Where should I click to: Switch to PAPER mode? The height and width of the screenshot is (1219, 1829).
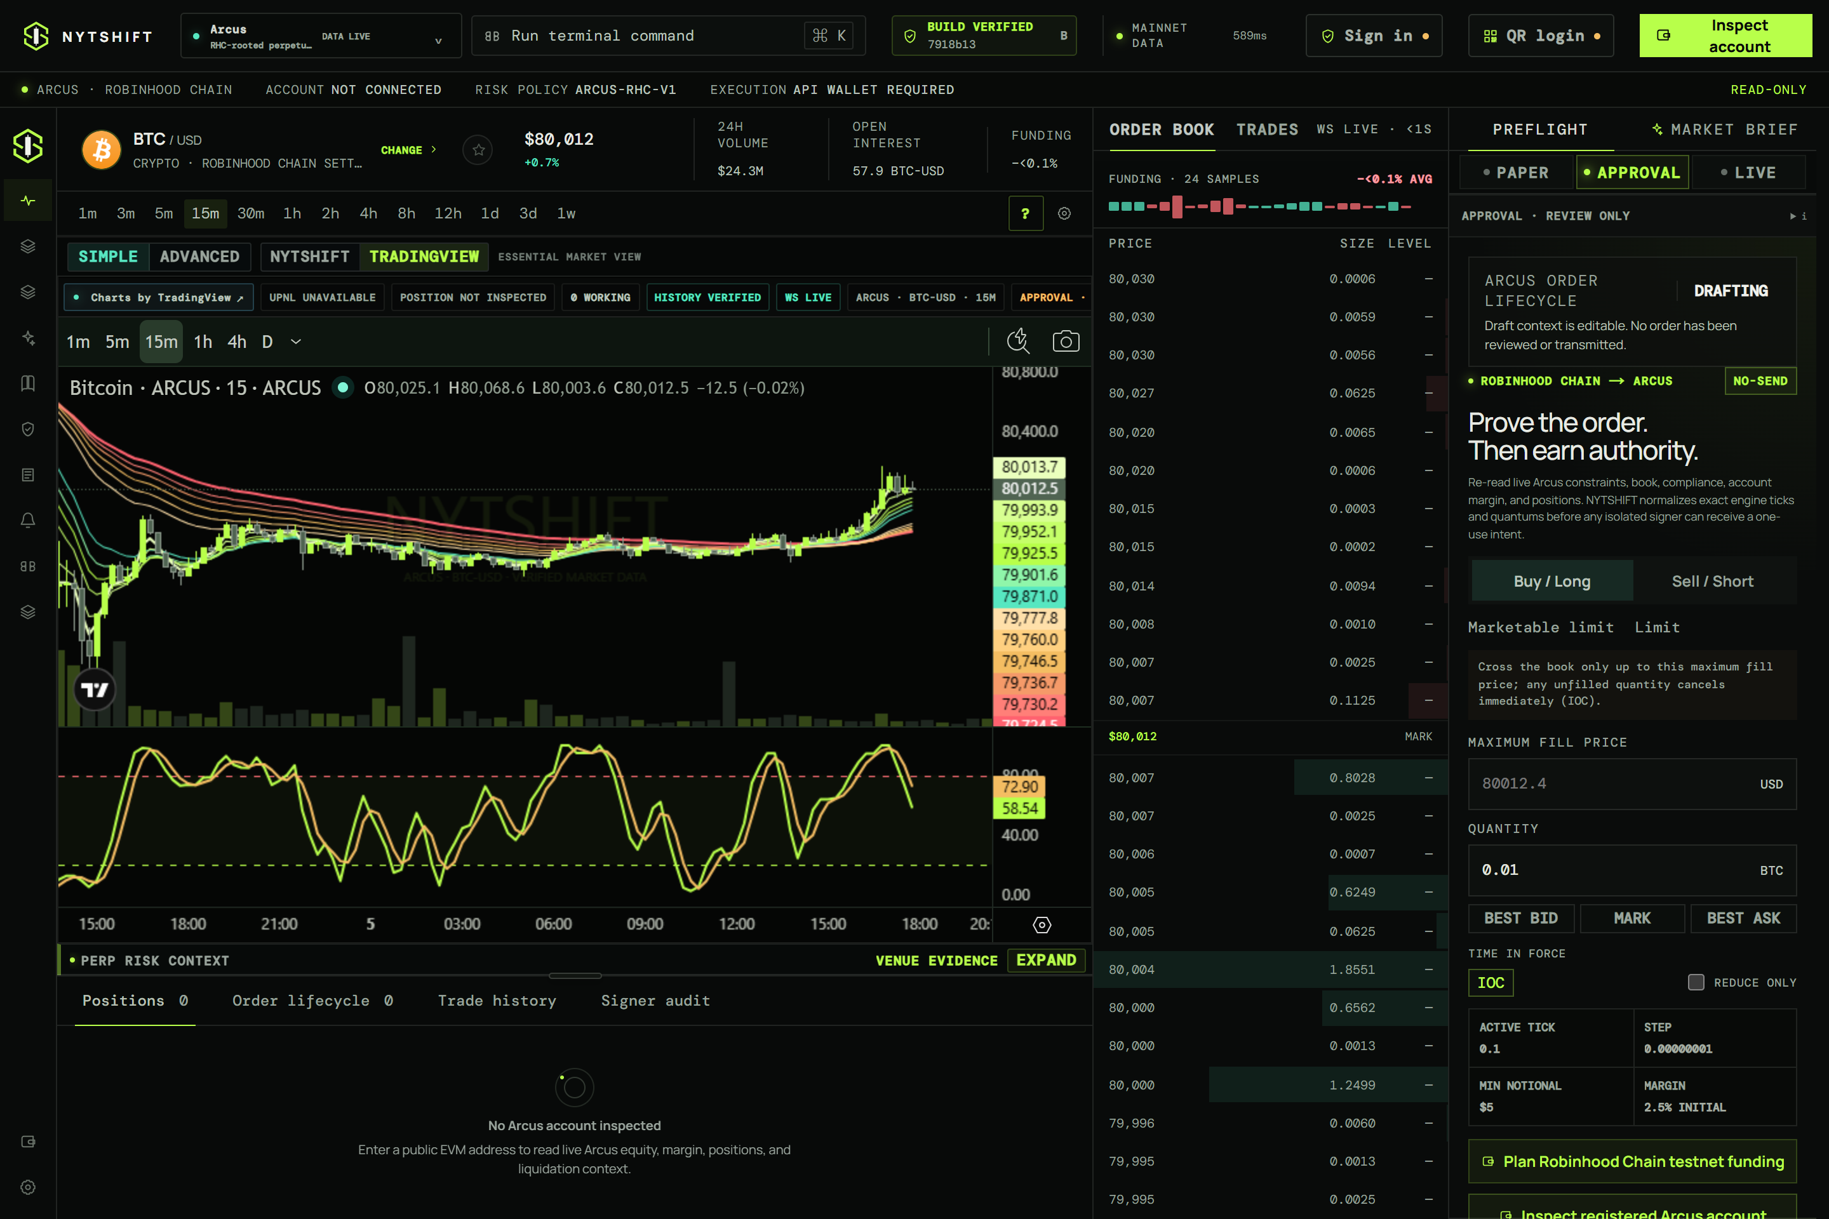click(1517, 173)
